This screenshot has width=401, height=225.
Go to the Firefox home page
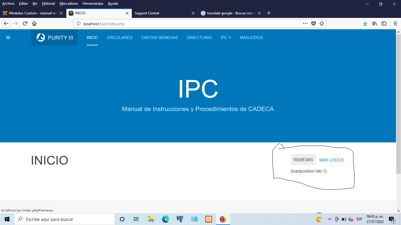point(34,23)
